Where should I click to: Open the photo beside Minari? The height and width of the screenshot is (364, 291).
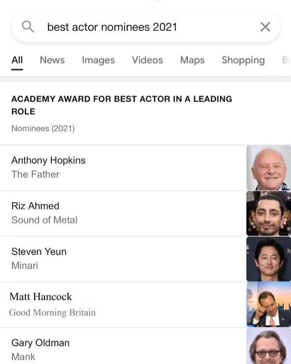tap(269, 259)
